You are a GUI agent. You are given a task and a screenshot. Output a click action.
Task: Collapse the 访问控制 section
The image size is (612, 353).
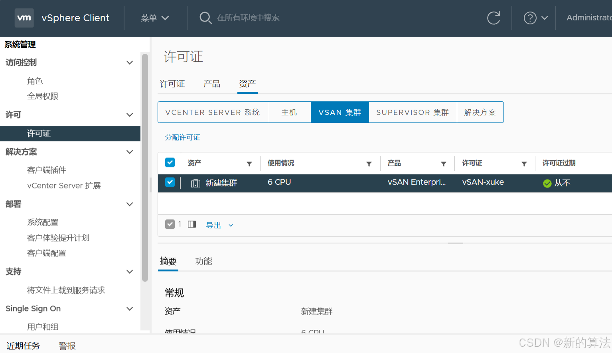click(130, 63)
